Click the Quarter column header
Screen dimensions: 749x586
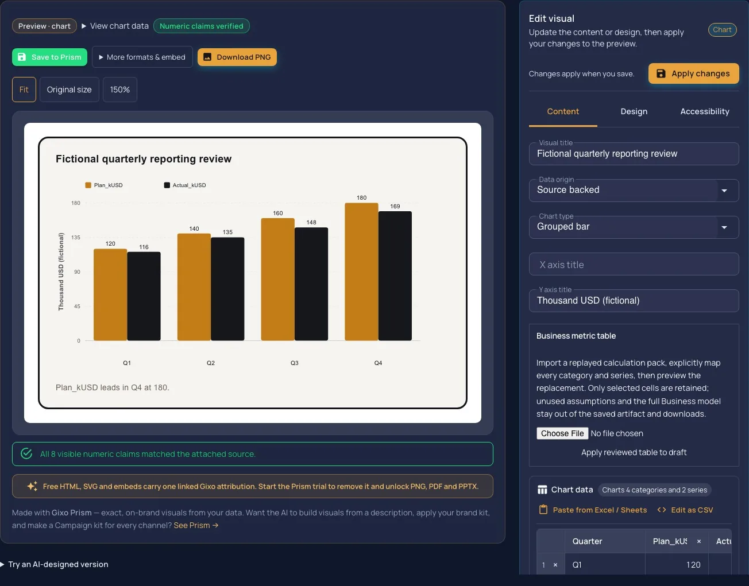[x=605, y=541]
